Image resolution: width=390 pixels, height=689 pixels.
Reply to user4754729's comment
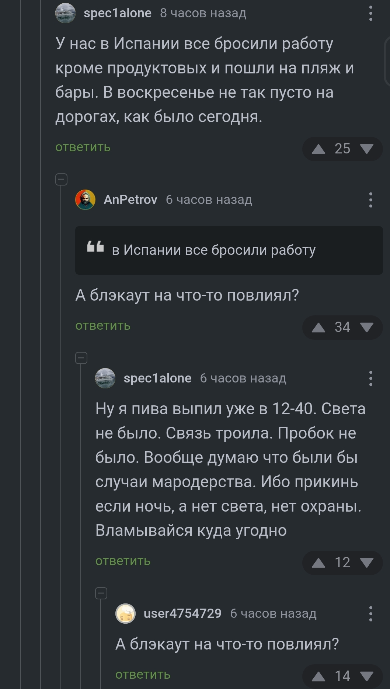(x=143, y=675)
